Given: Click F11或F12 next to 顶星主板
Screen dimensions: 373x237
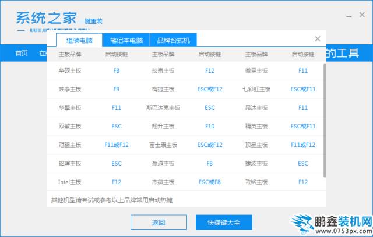Looking at the screenshot, I should coord(303,145).
